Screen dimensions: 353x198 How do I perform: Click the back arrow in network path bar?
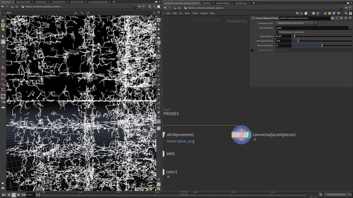(165, 8)
